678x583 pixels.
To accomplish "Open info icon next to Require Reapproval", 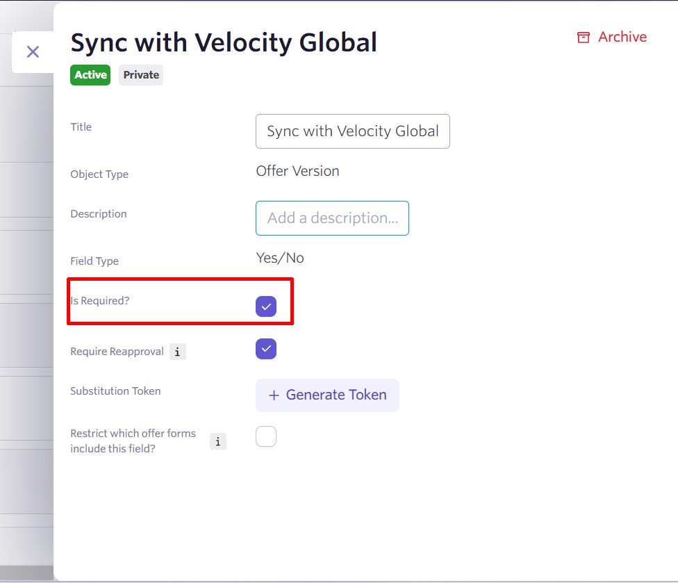I will pos(177,352).
